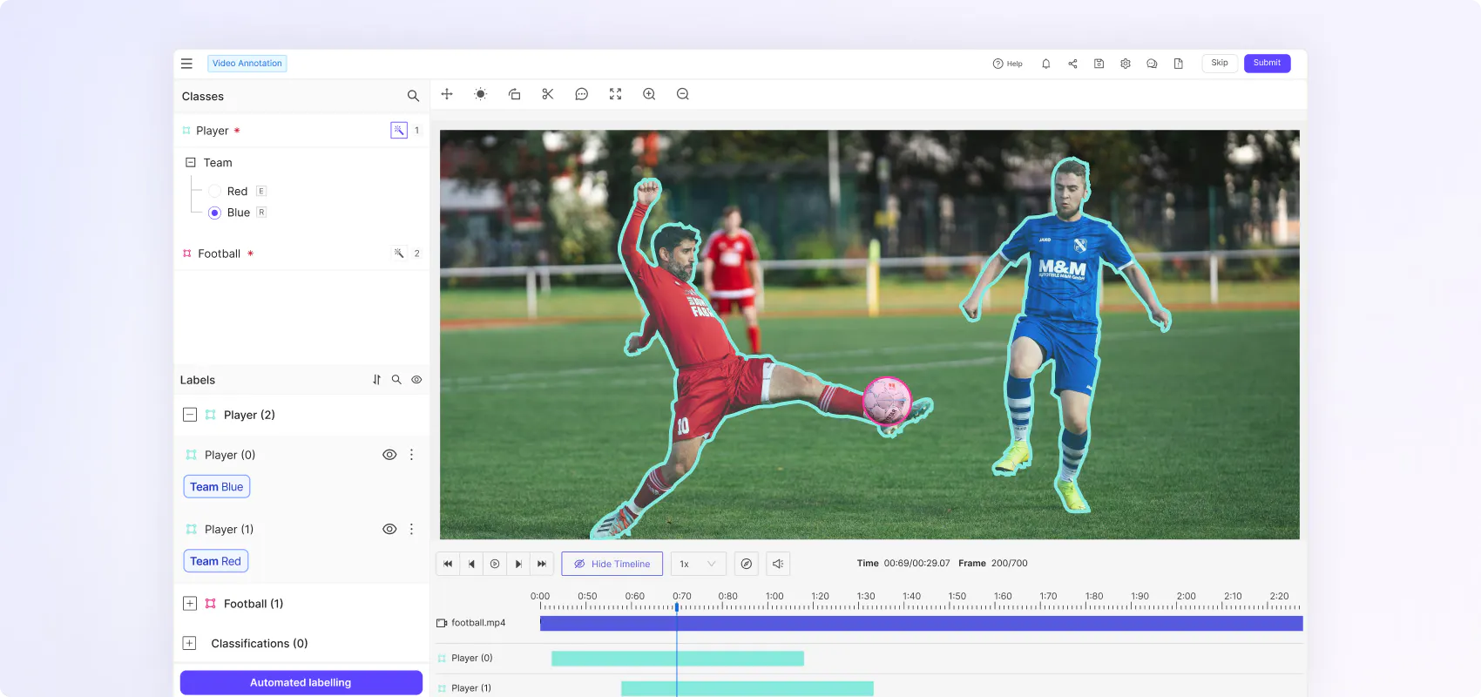Select the scissors cut tool
The image size is (1481, 697).
click(548, 94)
